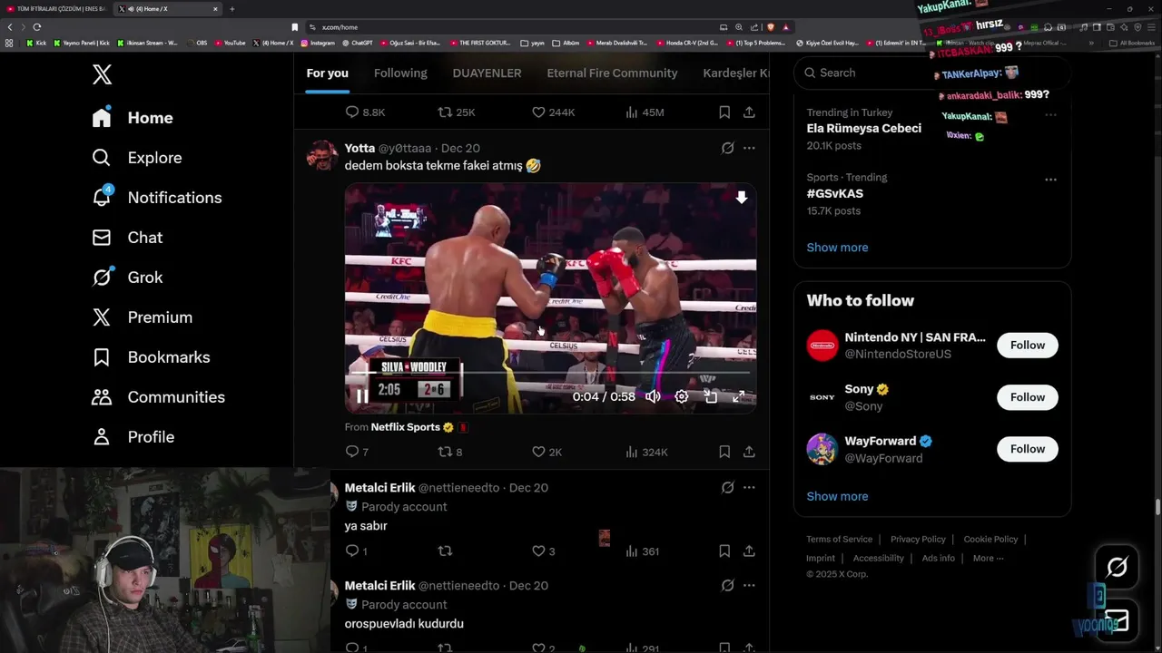Pause the boxing video
The height and width of the screenshot is (653, 1162).
[362, 396]
